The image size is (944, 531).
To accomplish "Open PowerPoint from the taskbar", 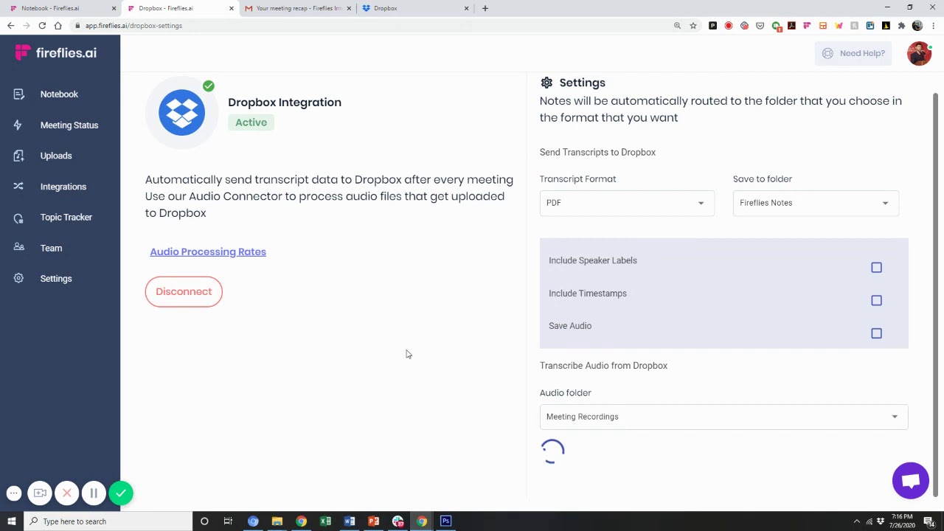I will (373, 521).
